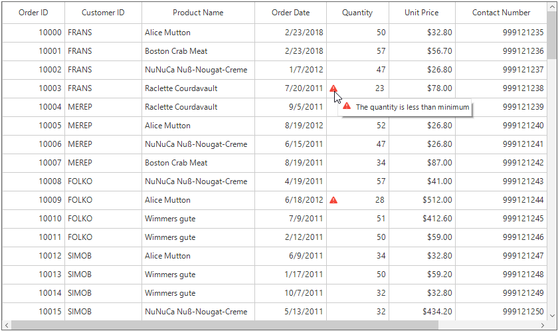The height and width of the screenshot is (331, 558).
Task: Select Order ID cell 10002
Action: click(x=33, y=70)
